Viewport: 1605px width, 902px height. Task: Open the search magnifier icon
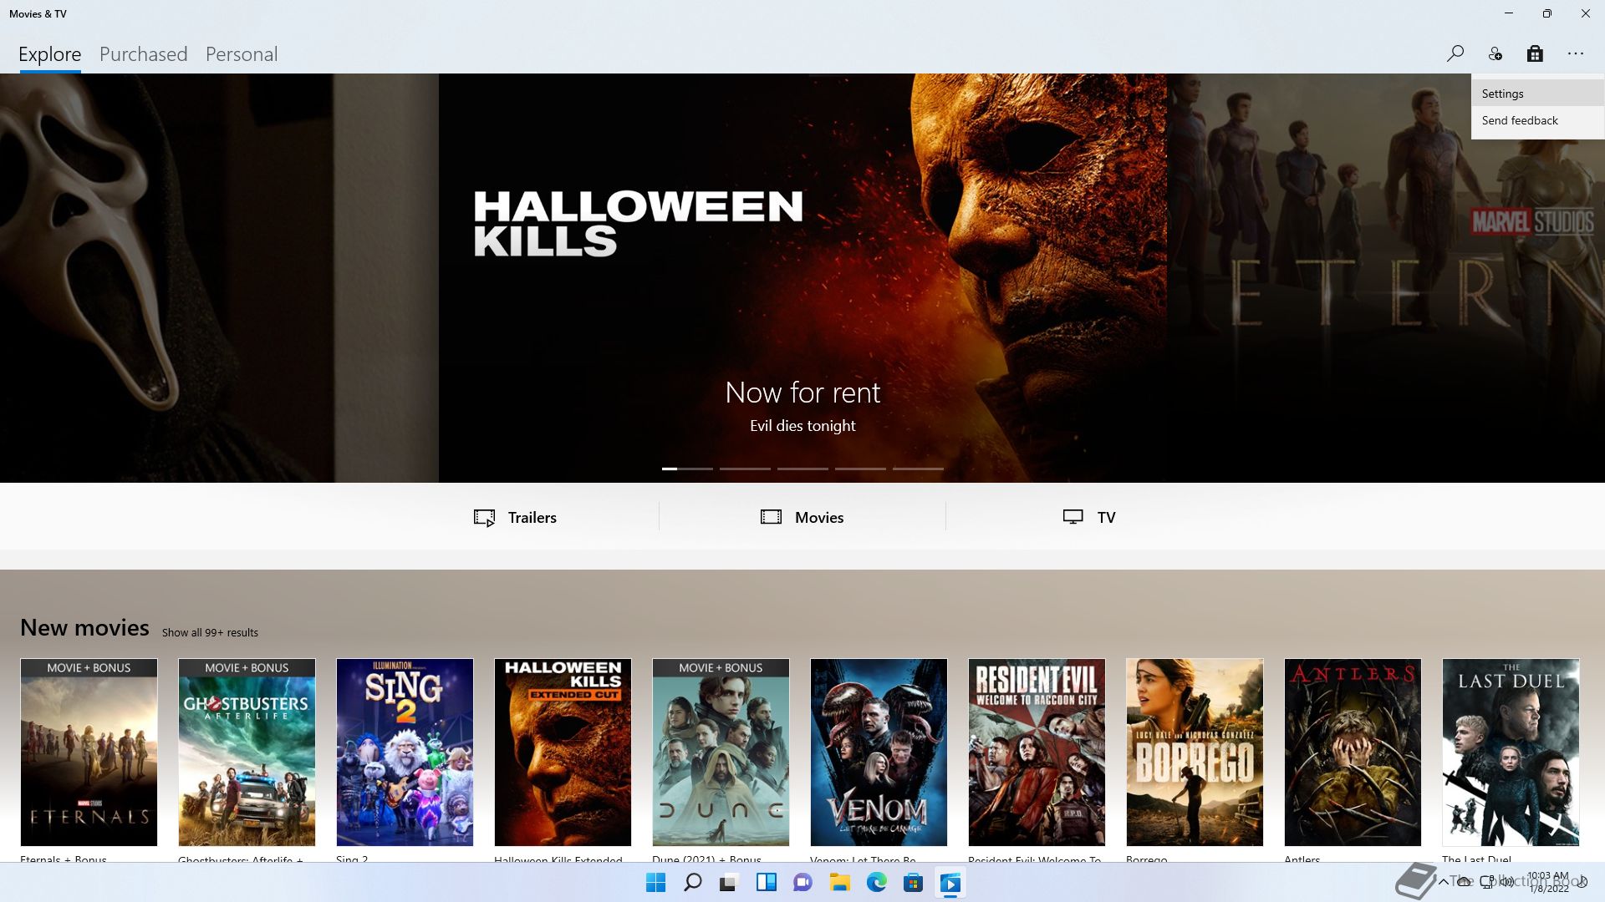tap(1455, 53)
